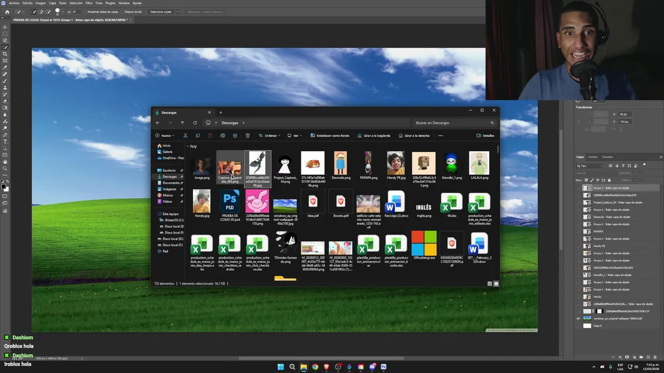
Task: Open the Imagen menu
Action: coord(40,3)
